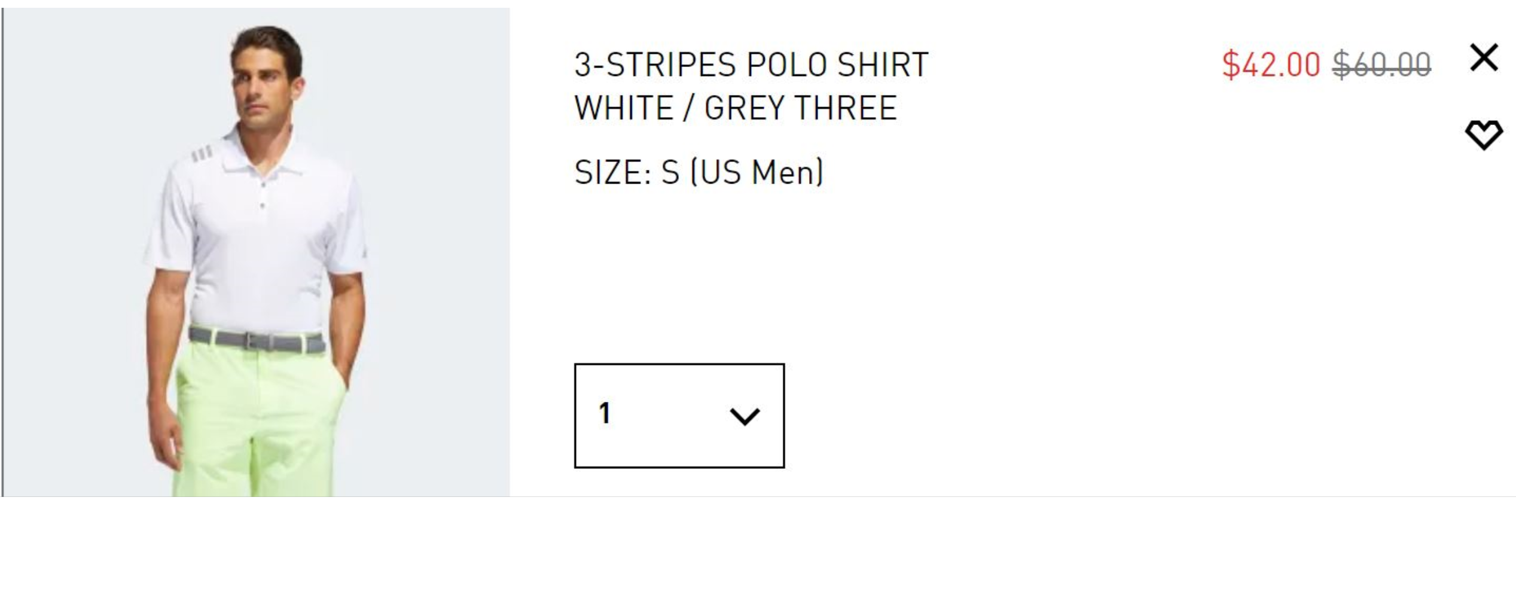Click the crossed-out $60.00 original price
1516x613 pixels.
[x=1381, y=65]
